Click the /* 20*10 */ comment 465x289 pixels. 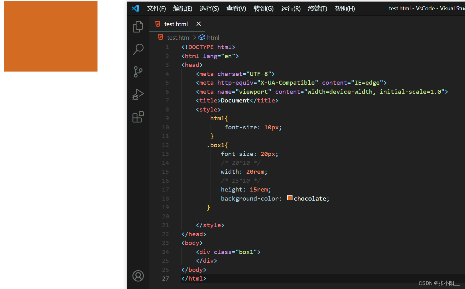tap(241, 163)
